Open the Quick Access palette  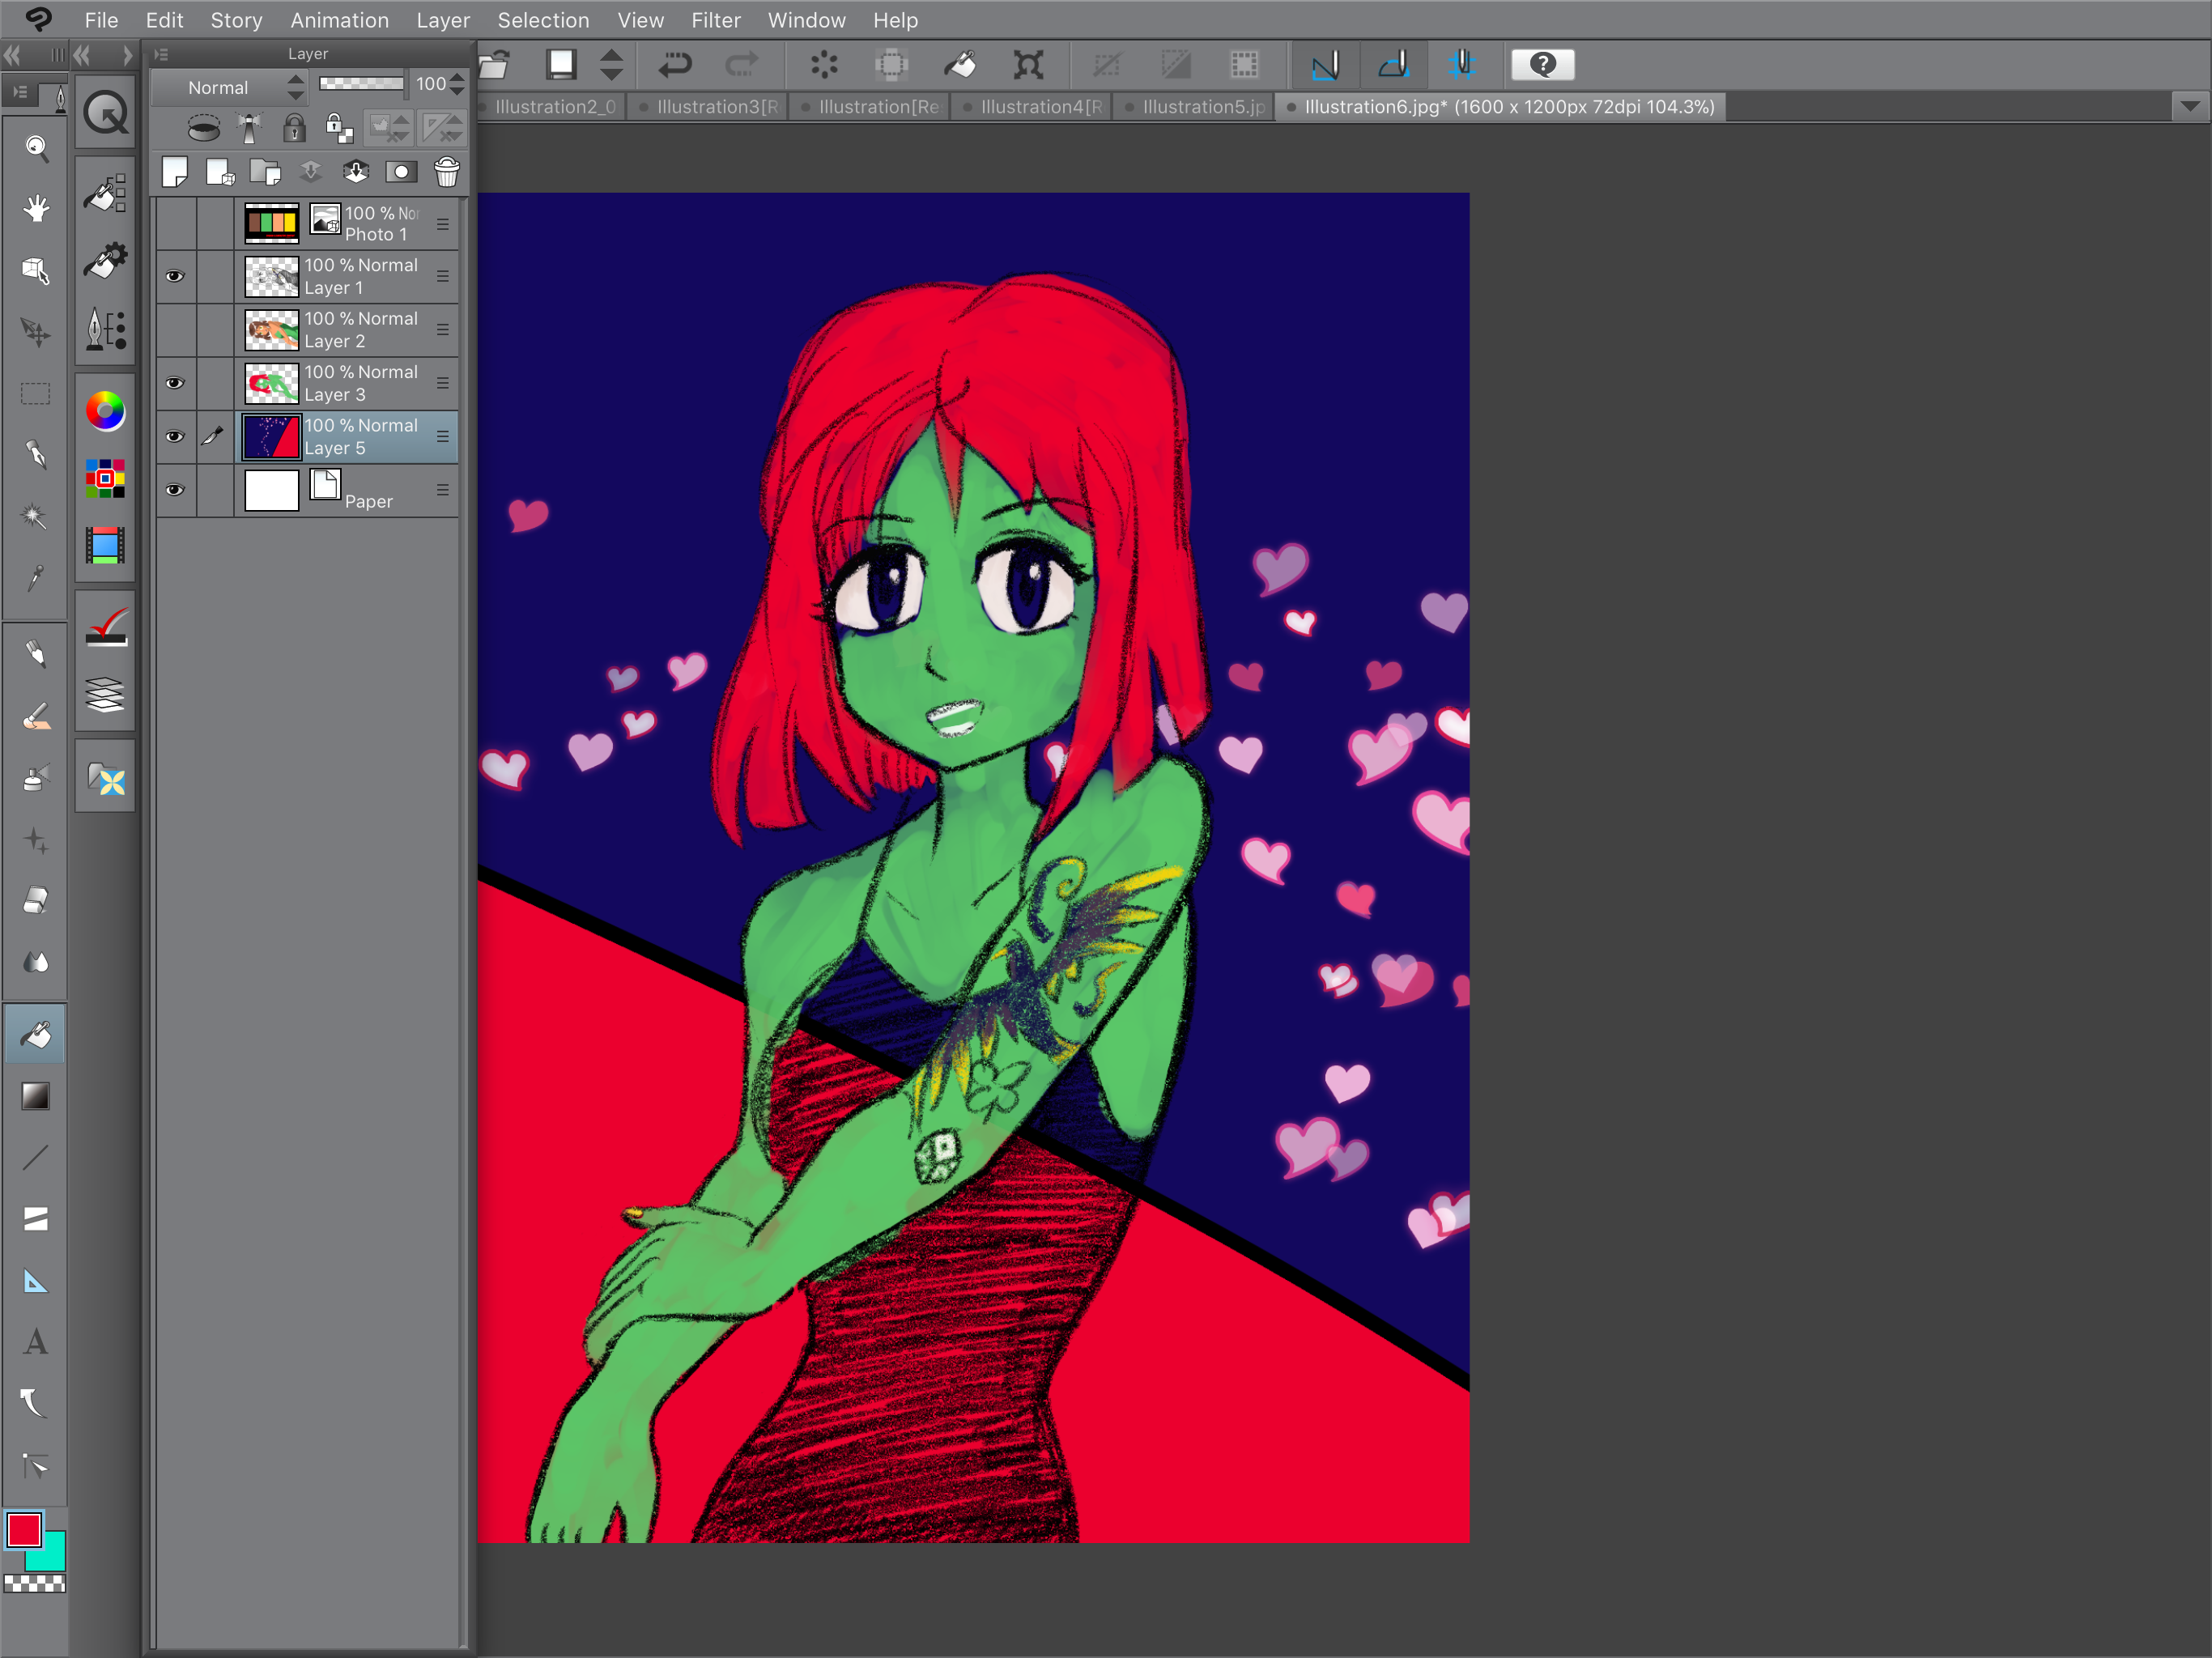(106, 113)
